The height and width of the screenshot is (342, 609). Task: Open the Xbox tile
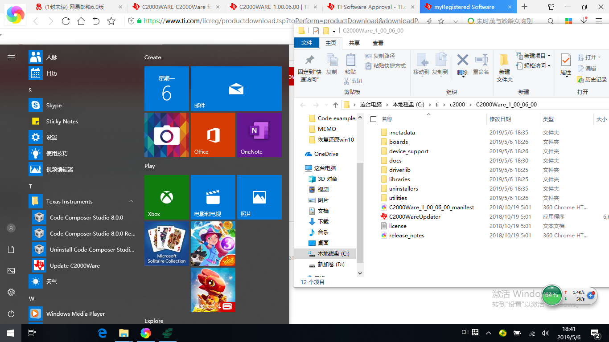pyautogui.click(x=166, y=197)
